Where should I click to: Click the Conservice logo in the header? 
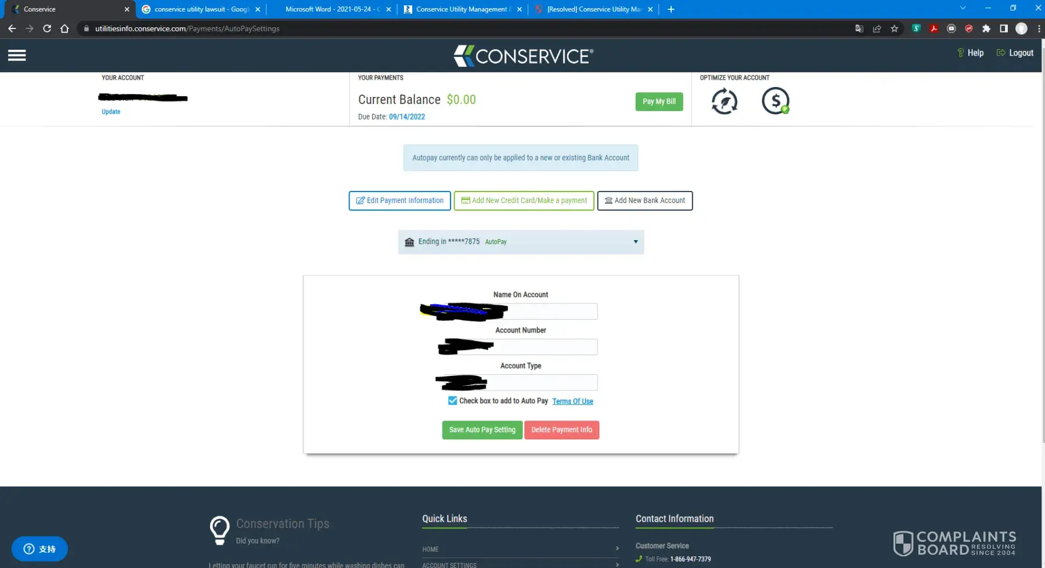tap(523, 56)
